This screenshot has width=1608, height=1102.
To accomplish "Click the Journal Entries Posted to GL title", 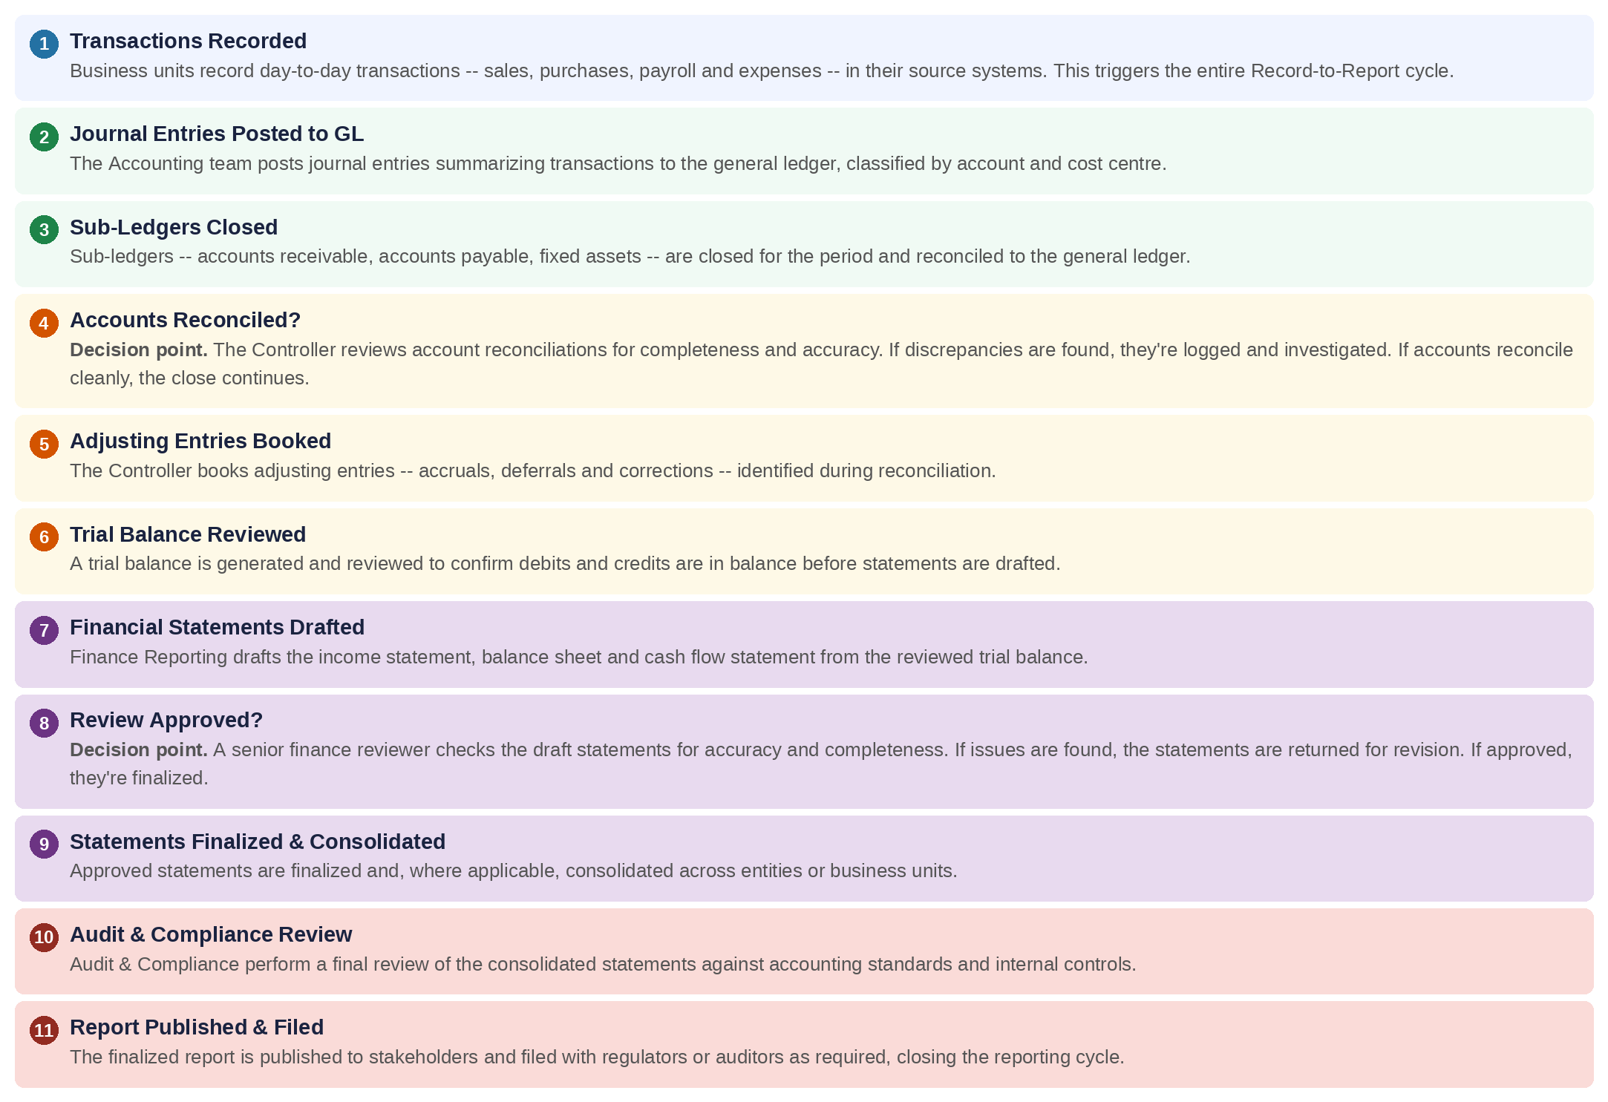I will [217, 134].
